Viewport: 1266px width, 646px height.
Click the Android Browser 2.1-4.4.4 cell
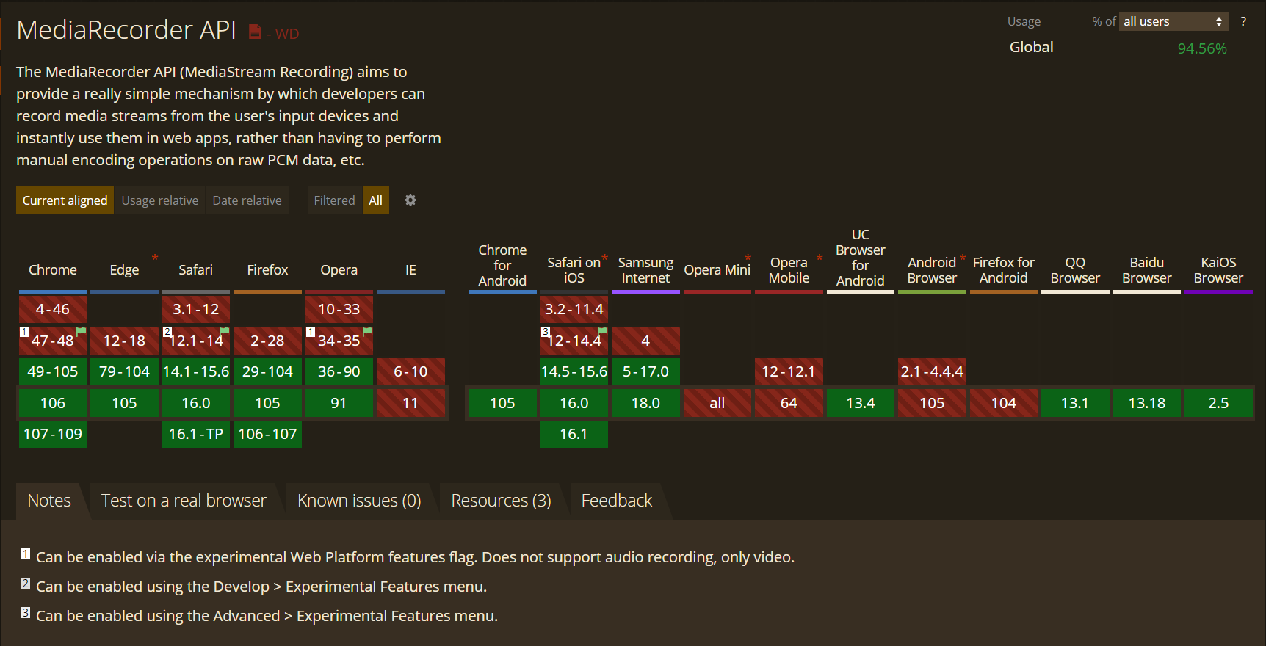932,371
